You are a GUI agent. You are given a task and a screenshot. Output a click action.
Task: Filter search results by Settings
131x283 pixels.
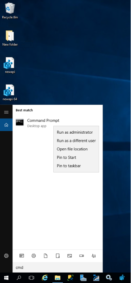pyautogui.click(x=33, y=255)
